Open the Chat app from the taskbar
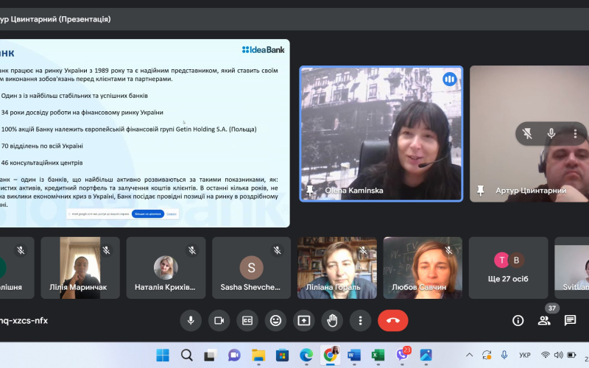589x368 pixels. [234, 355]
